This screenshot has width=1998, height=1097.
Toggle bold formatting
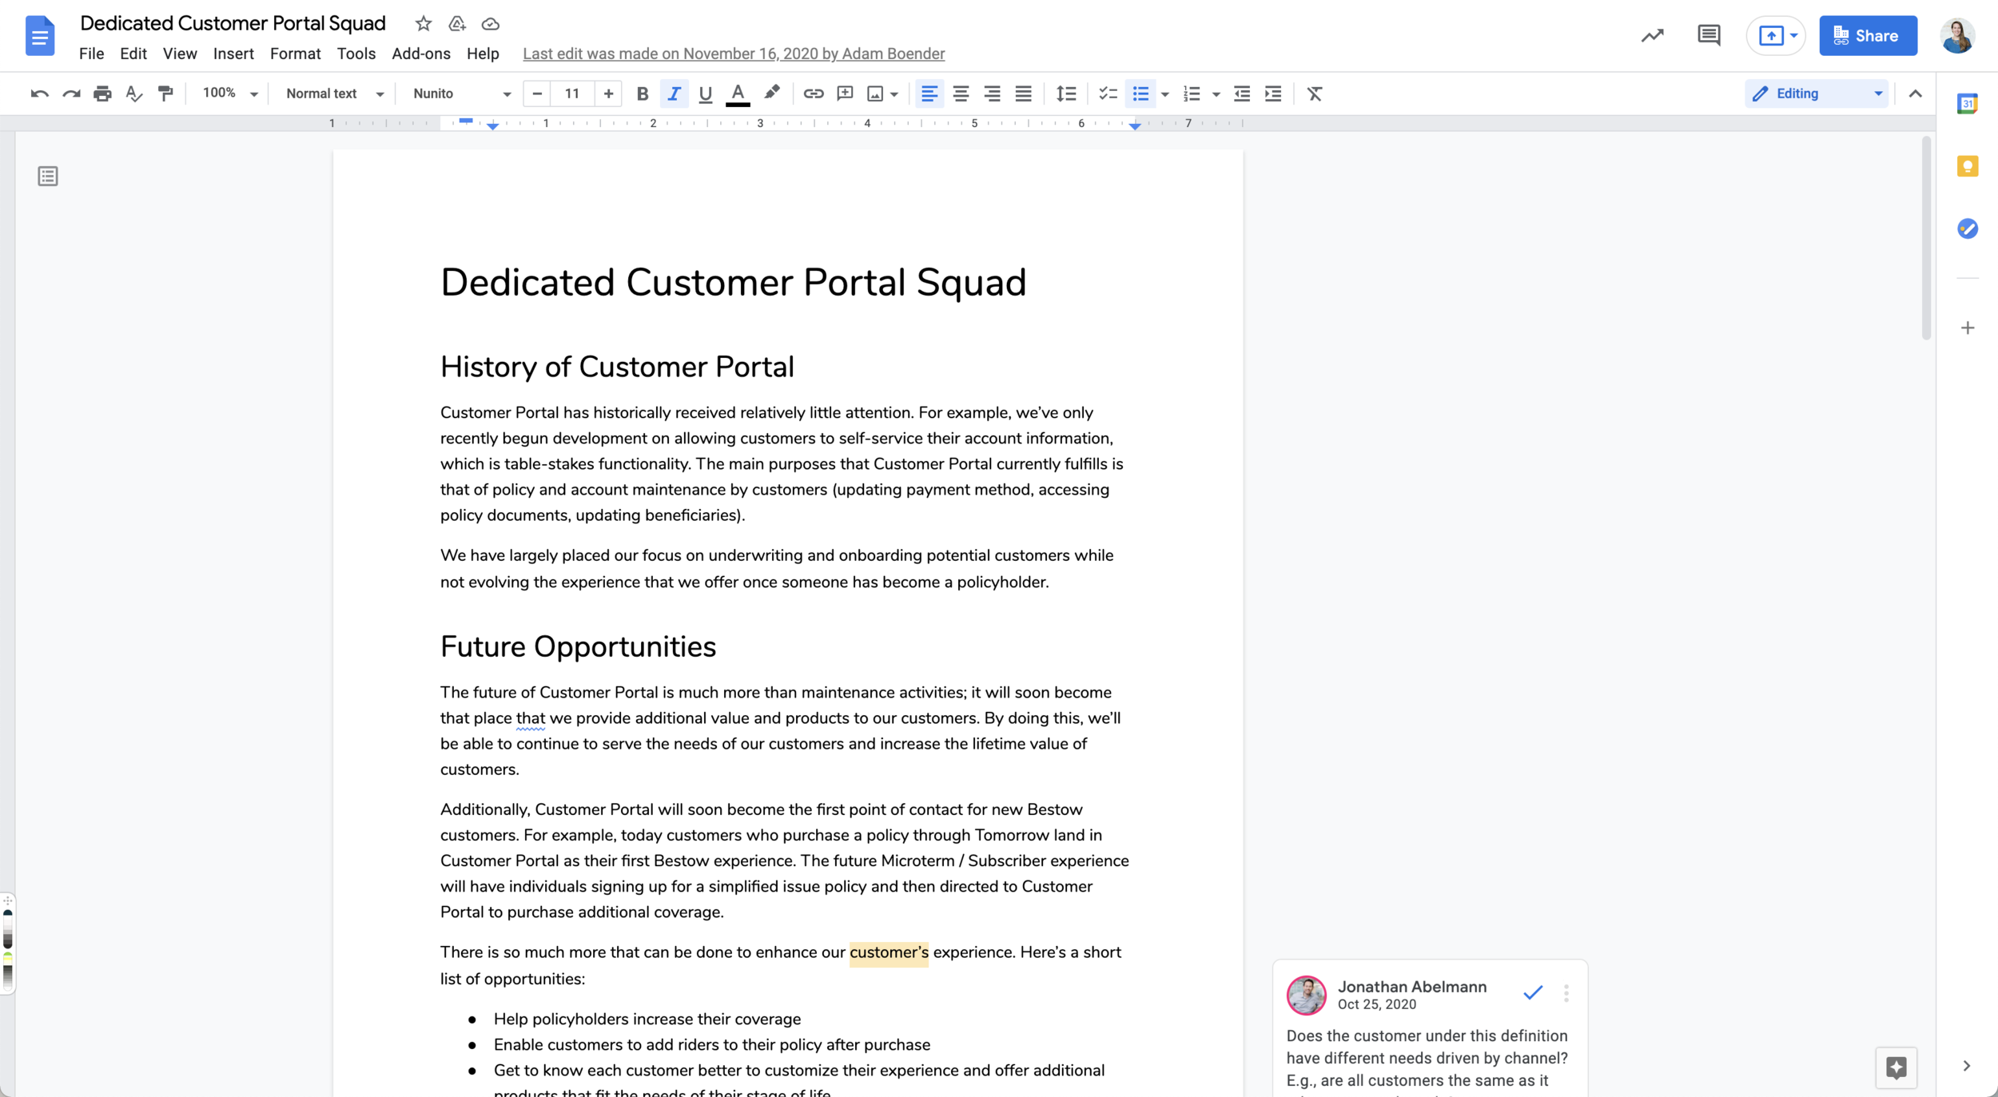[642, 93]
